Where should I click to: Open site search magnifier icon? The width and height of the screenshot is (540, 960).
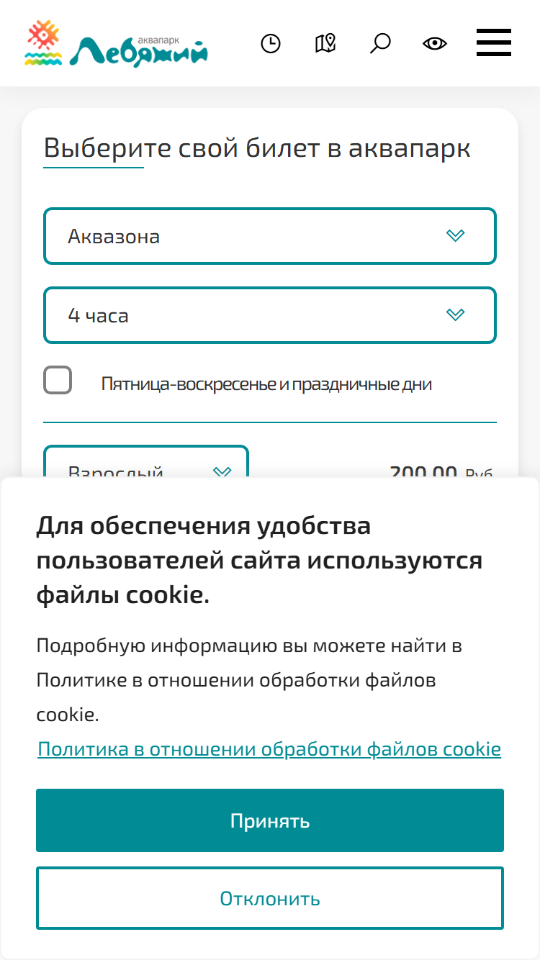coord(380,43)
